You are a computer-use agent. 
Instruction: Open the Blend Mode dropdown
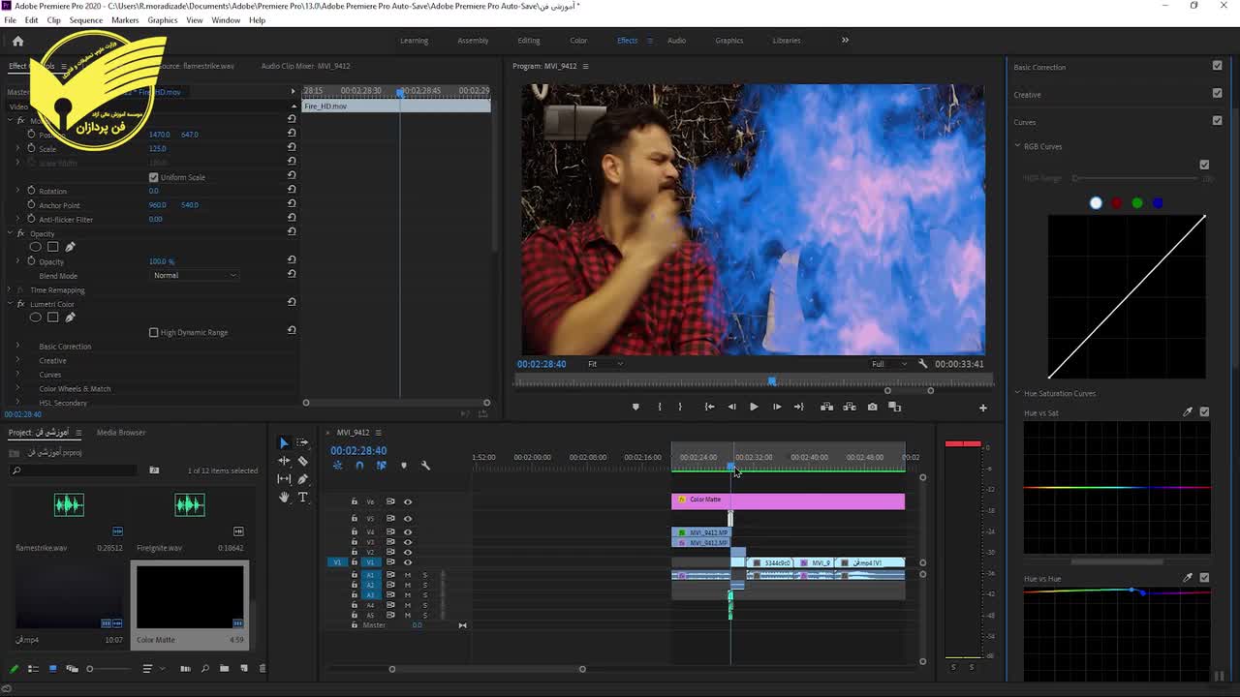click(195, 275)
